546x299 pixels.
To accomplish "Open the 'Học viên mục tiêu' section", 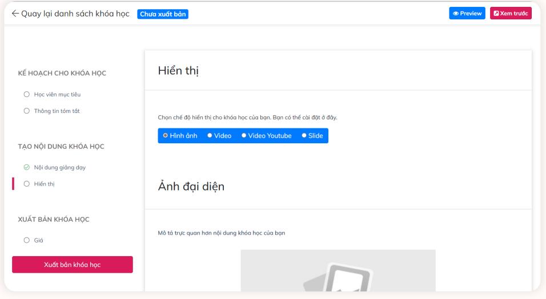I will 57,94.
